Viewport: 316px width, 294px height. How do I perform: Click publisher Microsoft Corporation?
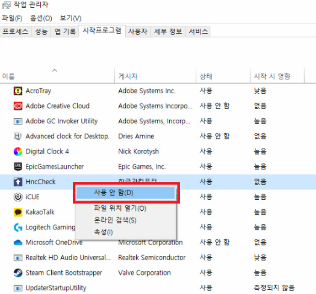pyautogui.click(x=150, y=242)
